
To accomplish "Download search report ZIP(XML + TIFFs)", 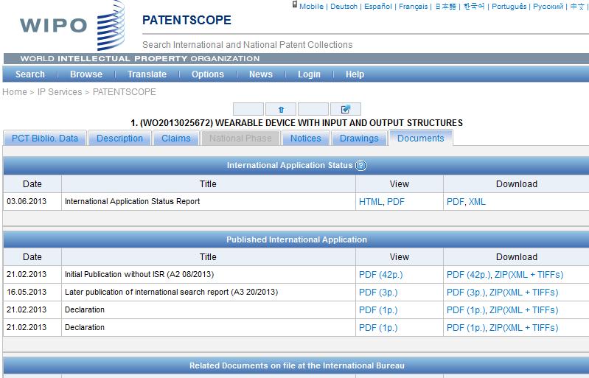I will click(x=523, y=293).
